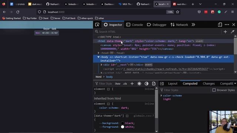Bookmark this page star icon
237x133 pixels.
(177, 12)
